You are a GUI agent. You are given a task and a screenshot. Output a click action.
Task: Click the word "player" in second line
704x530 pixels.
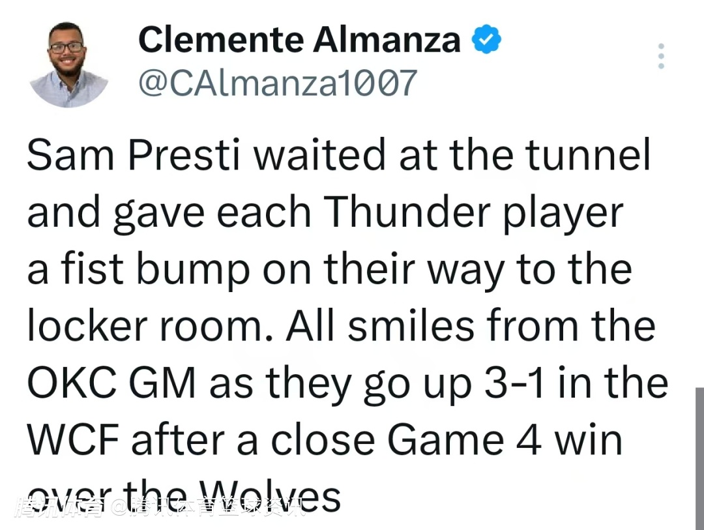tap(562, 213)
